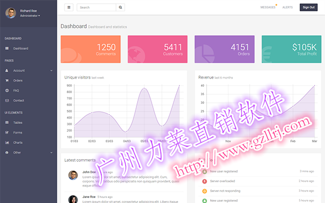The image size is (325, 203).
Task: Click the Contact envelope icon
Action: coord(7,101)
